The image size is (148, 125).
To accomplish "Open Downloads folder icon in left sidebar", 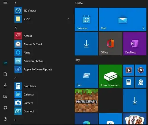I will [x=5, y=85].
